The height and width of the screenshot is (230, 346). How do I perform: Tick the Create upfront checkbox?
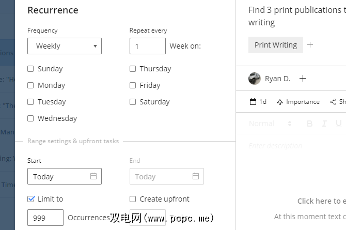[x=133, y=199]
